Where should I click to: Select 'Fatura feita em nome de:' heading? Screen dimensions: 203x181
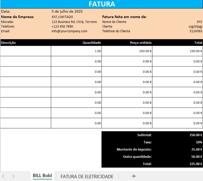click(x=125, y=17)
